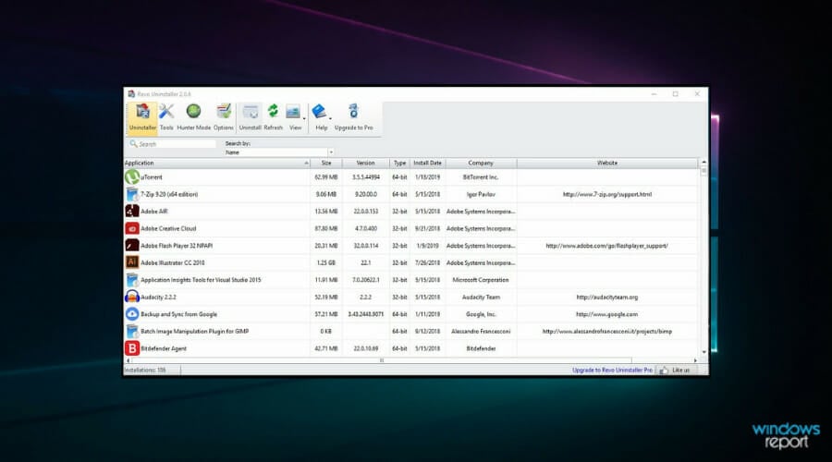Click the horizontal scrollbar left arrow

128,360
